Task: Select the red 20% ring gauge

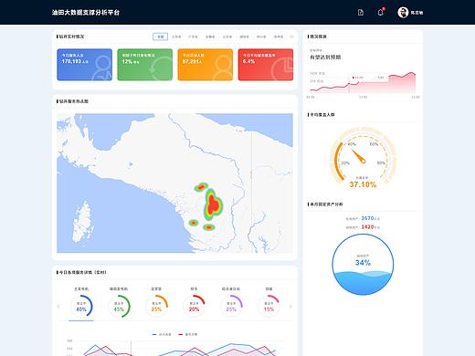Action: click(194, 306)
